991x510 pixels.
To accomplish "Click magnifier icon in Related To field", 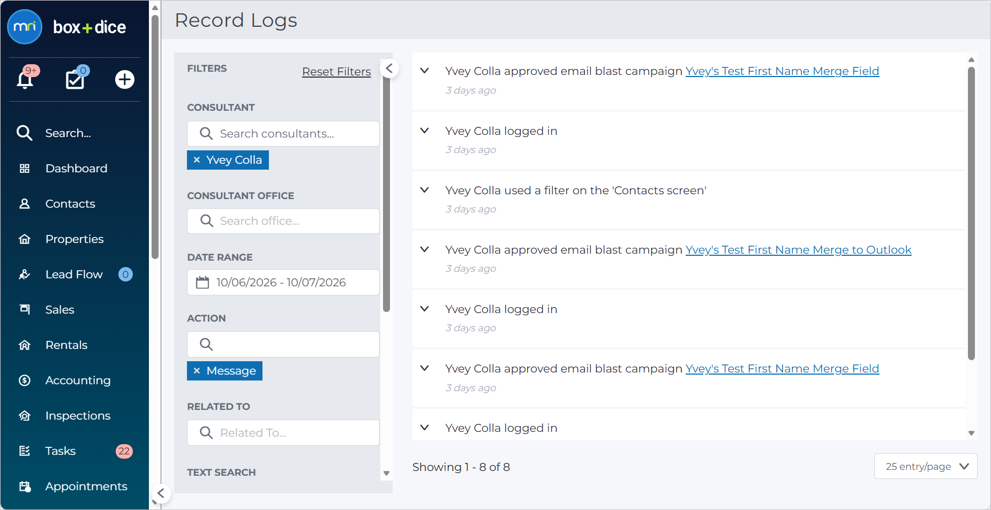I will pyautogui.click(x=206, y=433).
